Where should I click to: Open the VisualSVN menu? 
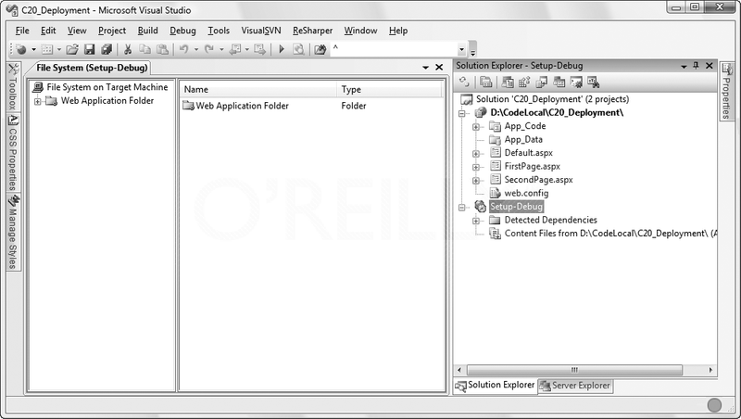[261, 31]
